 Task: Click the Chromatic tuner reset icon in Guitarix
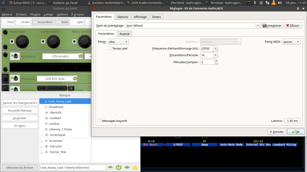pyautogui.click(x=81, y=56)
